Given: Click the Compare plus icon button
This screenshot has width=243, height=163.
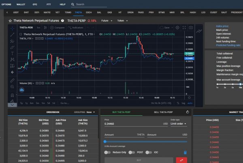Looking at the screenshot, I should (x=52, y=28).
